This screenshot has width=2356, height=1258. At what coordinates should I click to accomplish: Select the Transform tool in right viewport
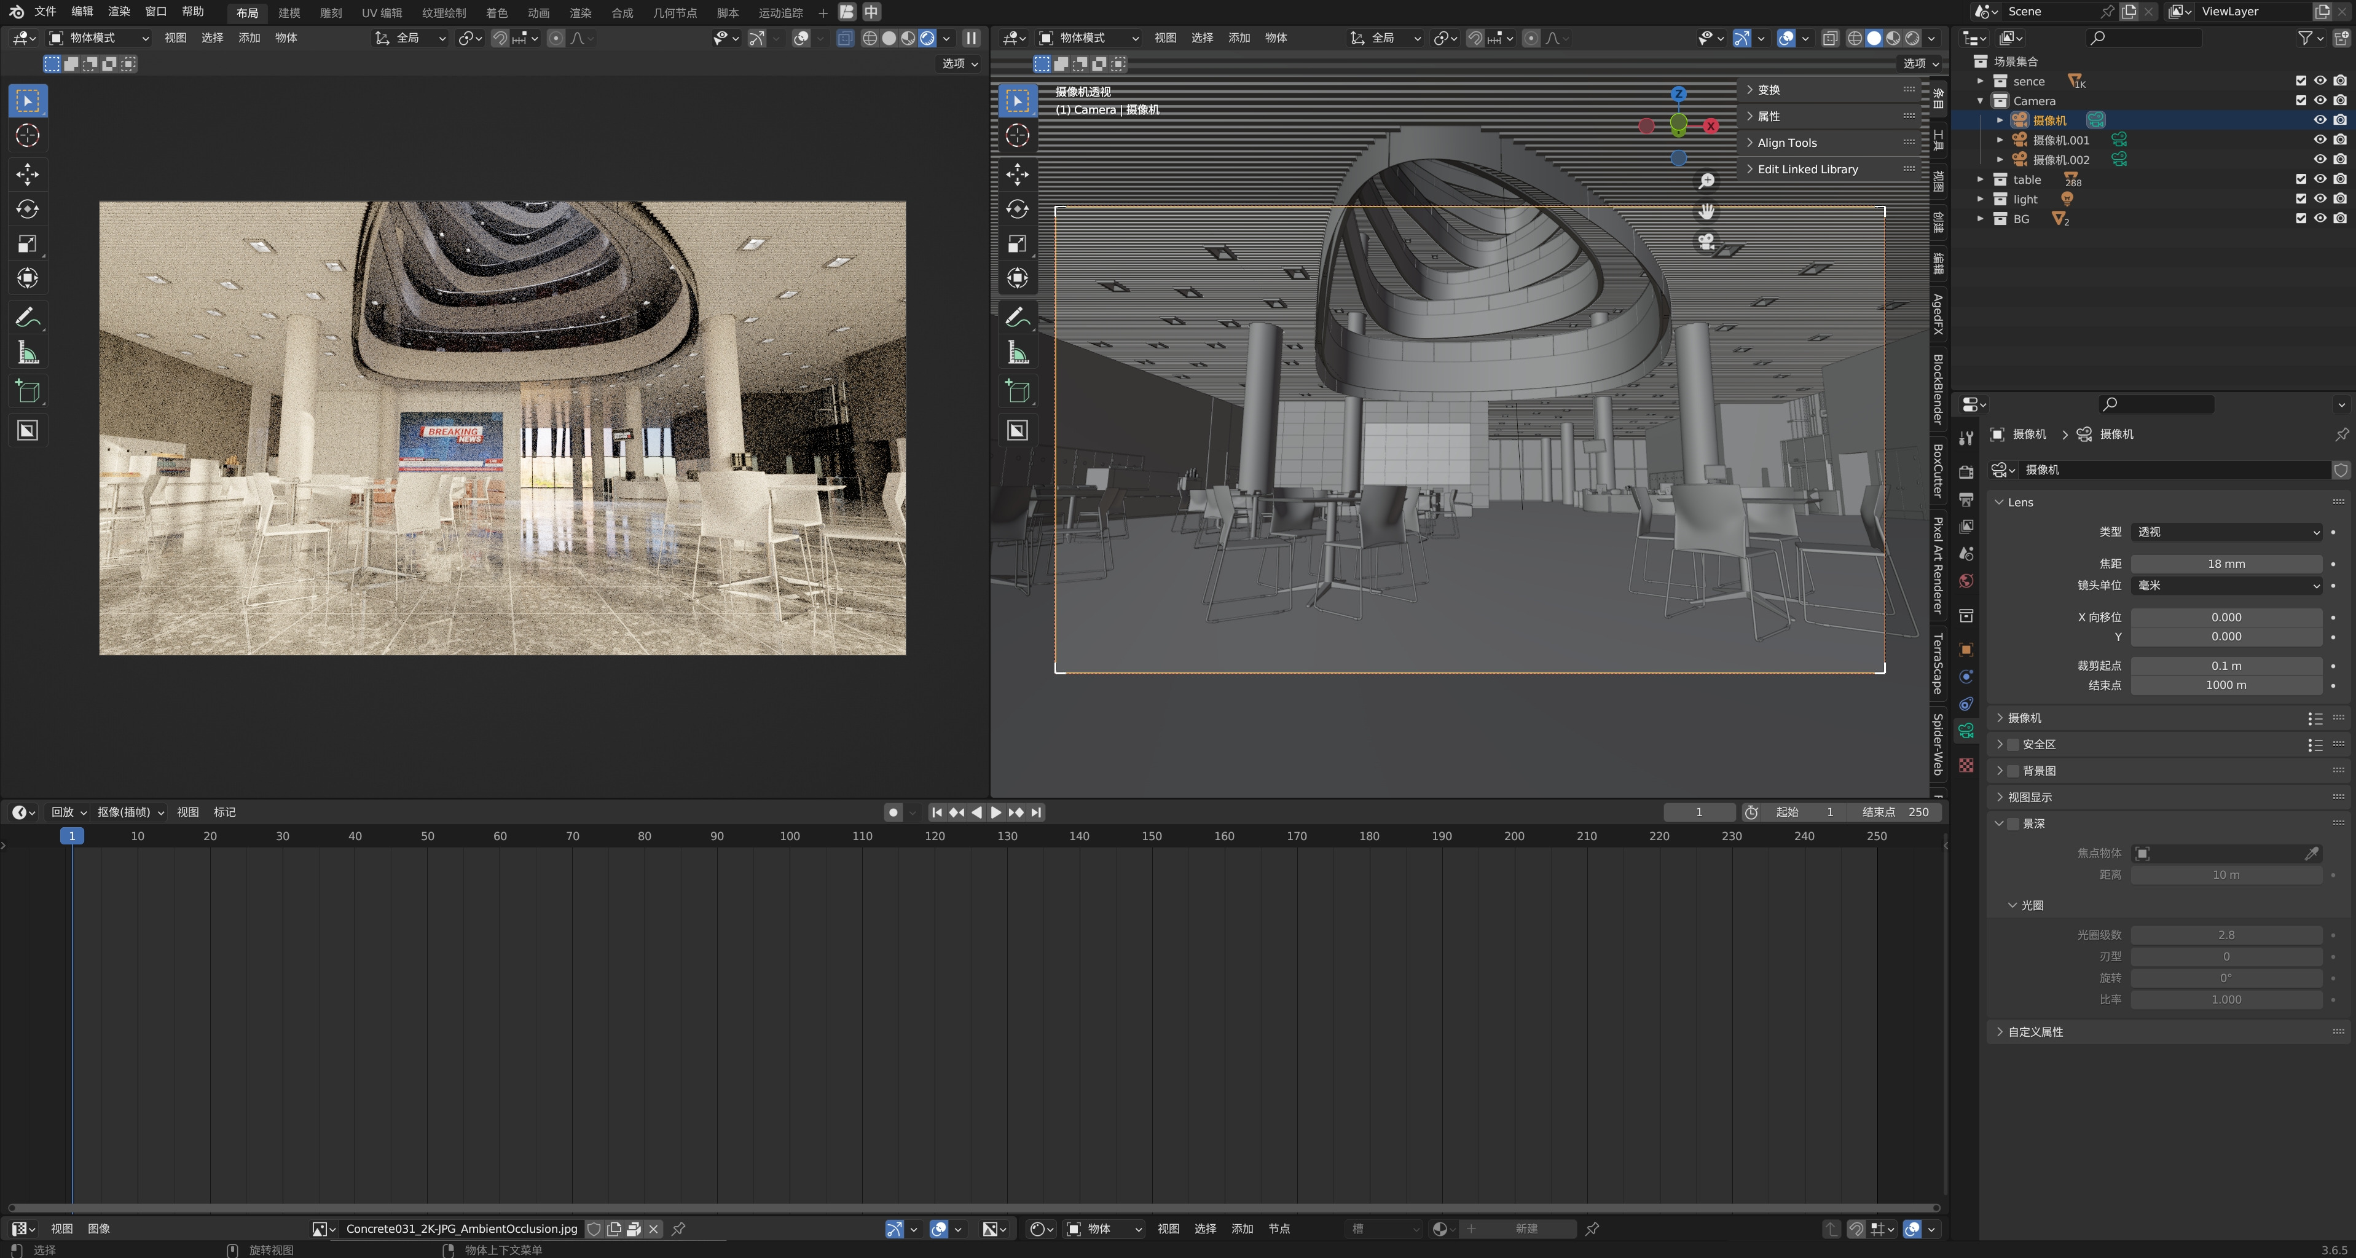[x=1017, y=278]
